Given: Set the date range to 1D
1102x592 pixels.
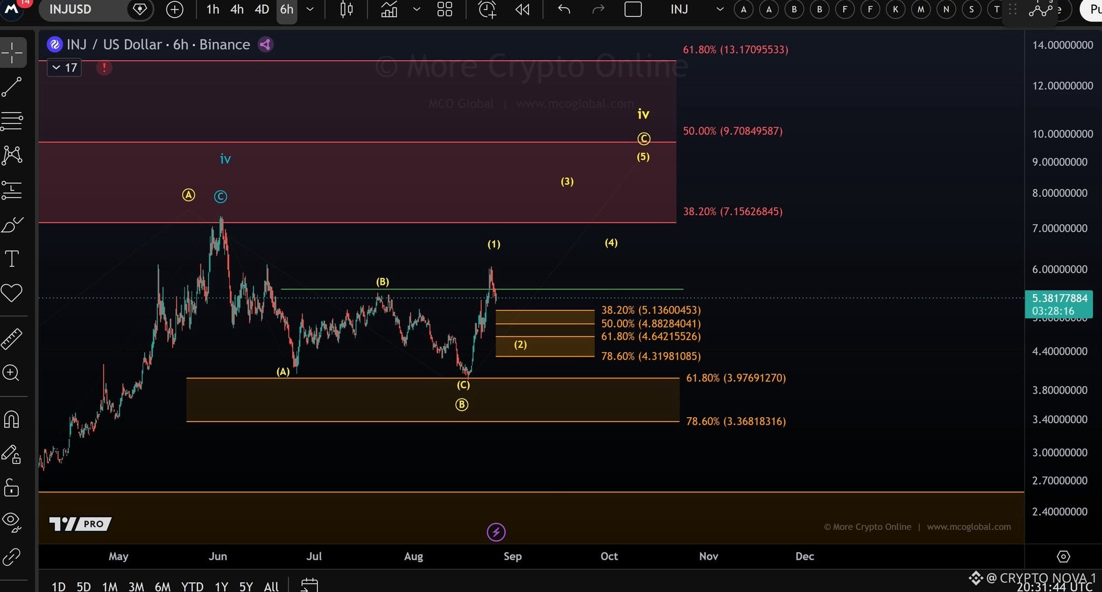Looking at the screenshot, I should pos(58,586).
